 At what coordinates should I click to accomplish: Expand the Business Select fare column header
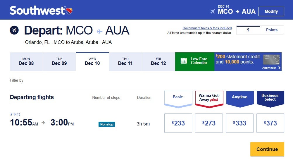(270, 98)
